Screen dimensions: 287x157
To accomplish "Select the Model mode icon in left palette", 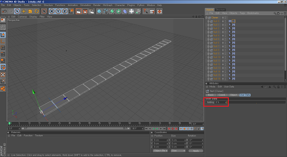I will coord(3,35).
